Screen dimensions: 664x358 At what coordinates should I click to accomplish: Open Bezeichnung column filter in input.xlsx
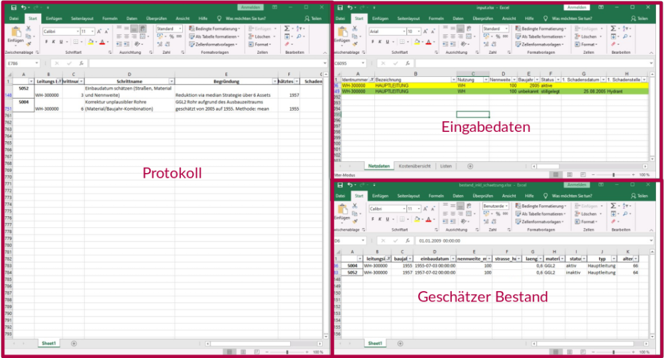[453, 80]
